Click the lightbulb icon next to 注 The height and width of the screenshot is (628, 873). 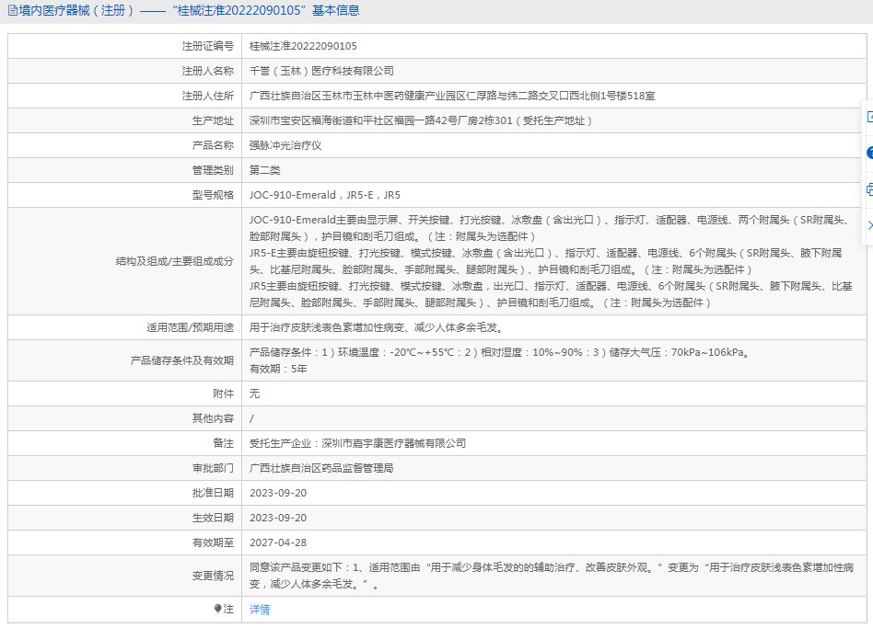click(217, 609)
